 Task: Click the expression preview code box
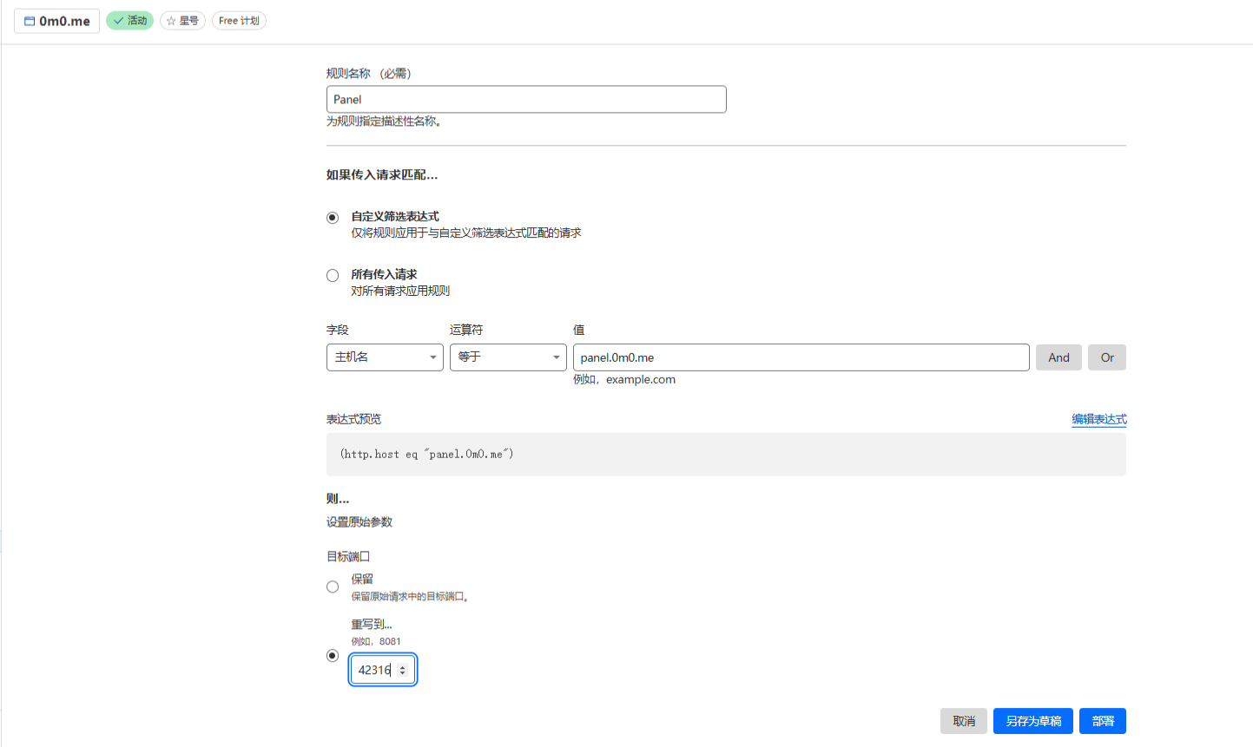[726, 455]
